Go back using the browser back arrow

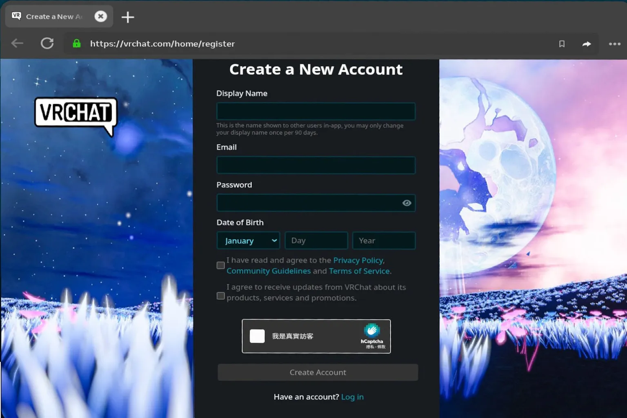(x=17, y=43)
